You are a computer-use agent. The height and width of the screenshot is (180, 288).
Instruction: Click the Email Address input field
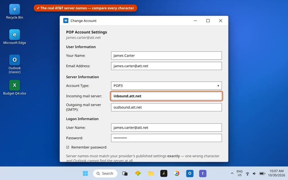166,66
